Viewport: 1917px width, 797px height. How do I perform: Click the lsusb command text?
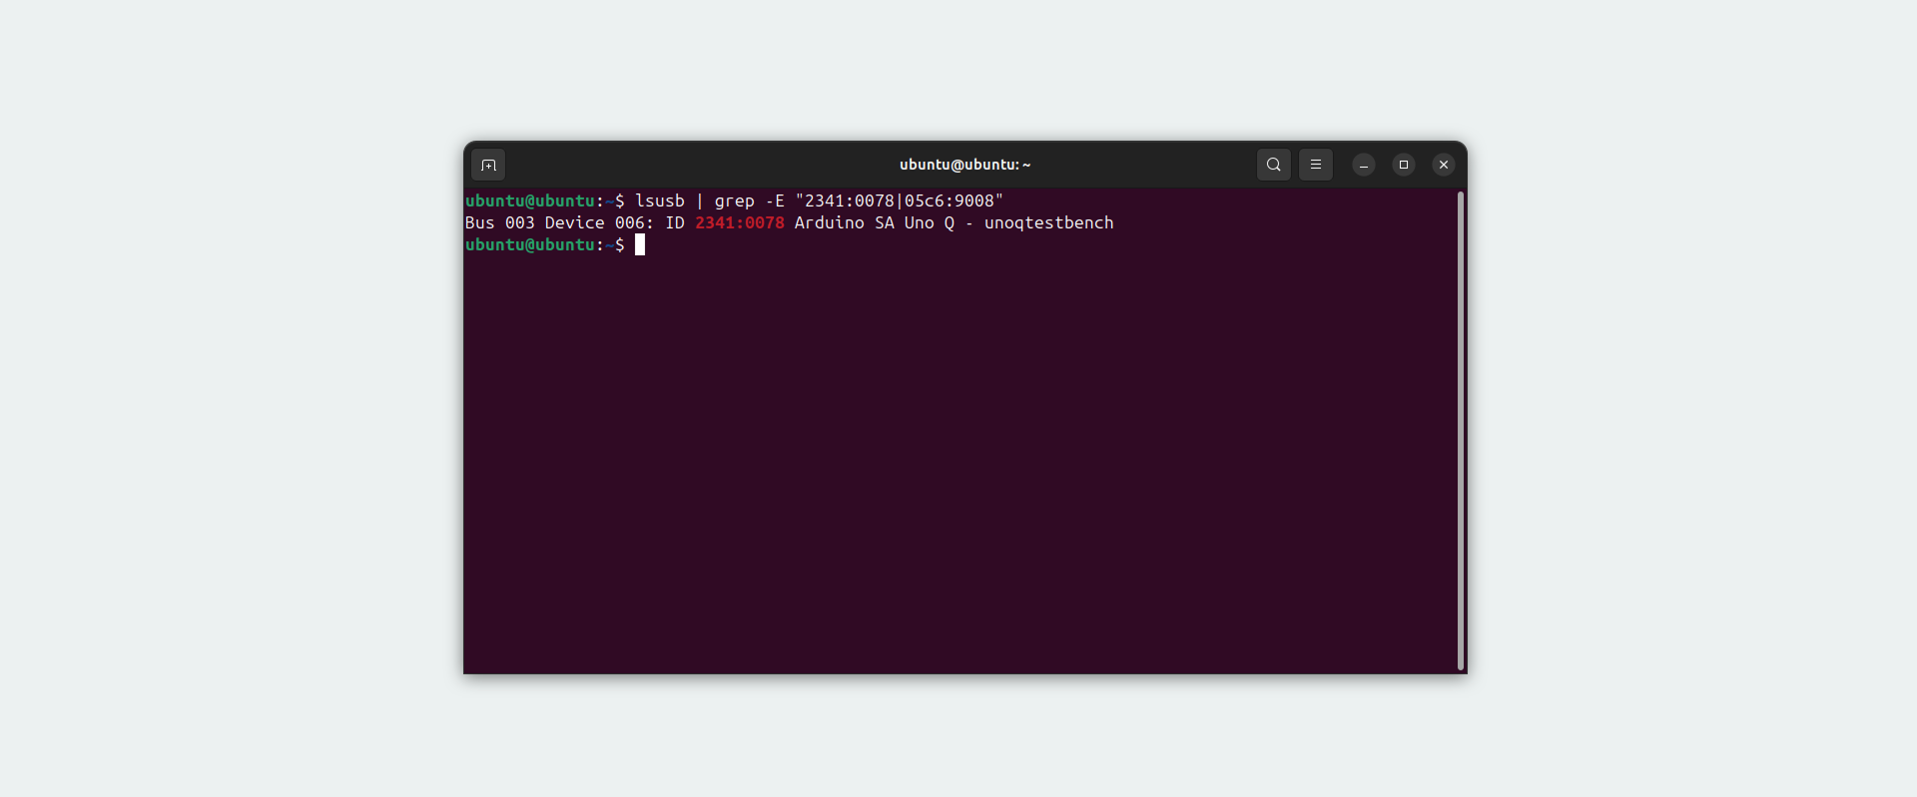pos(660,200)
